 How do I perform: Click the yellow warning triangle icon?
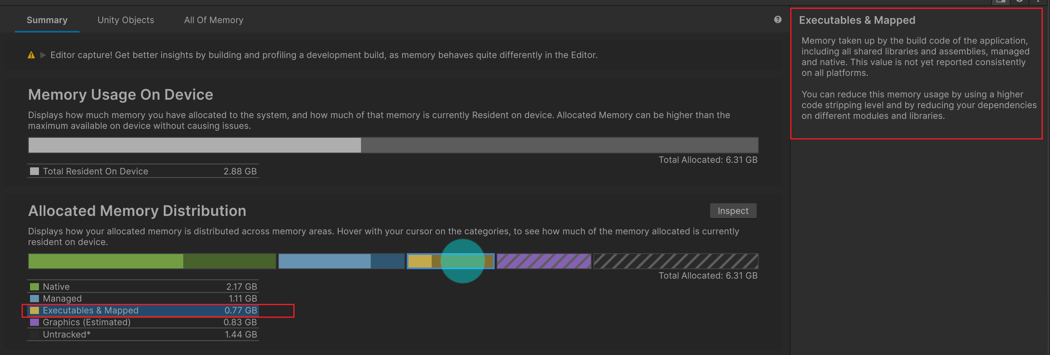pyautogui.click(x=31, y=55)
